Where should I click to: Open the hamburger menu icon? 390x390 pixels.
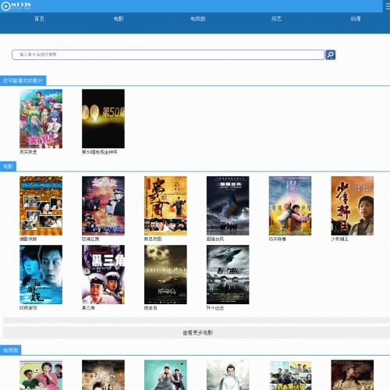pyautogui.click(x=388, y=5)
